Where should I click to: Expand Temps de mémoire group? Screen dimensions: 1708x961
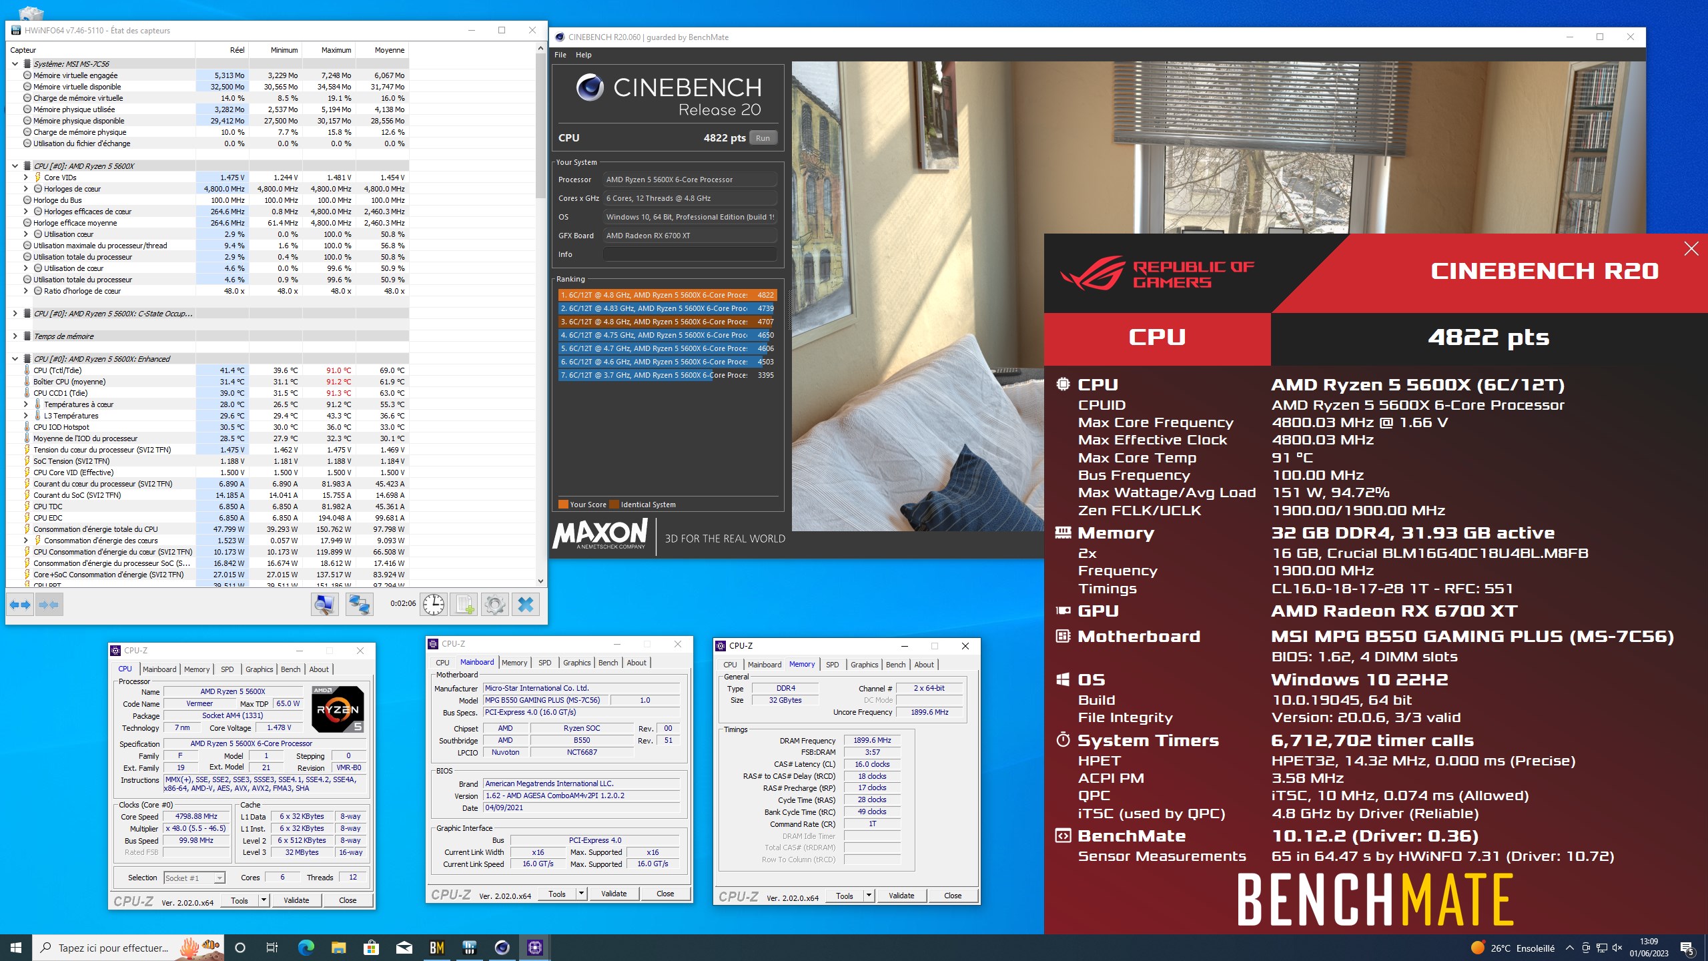pos(15,336)
